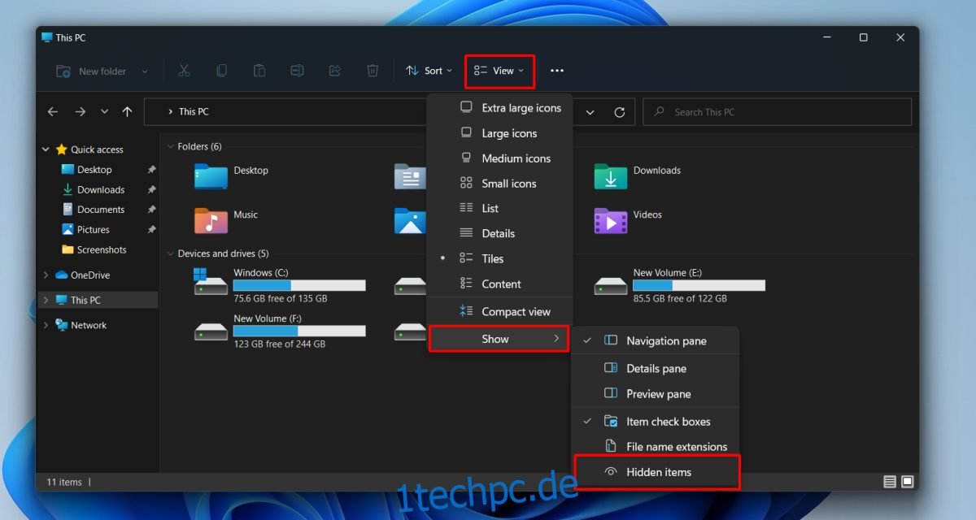976x520 pixels.
Task: Expand the Network tree node
Action: 45,325
